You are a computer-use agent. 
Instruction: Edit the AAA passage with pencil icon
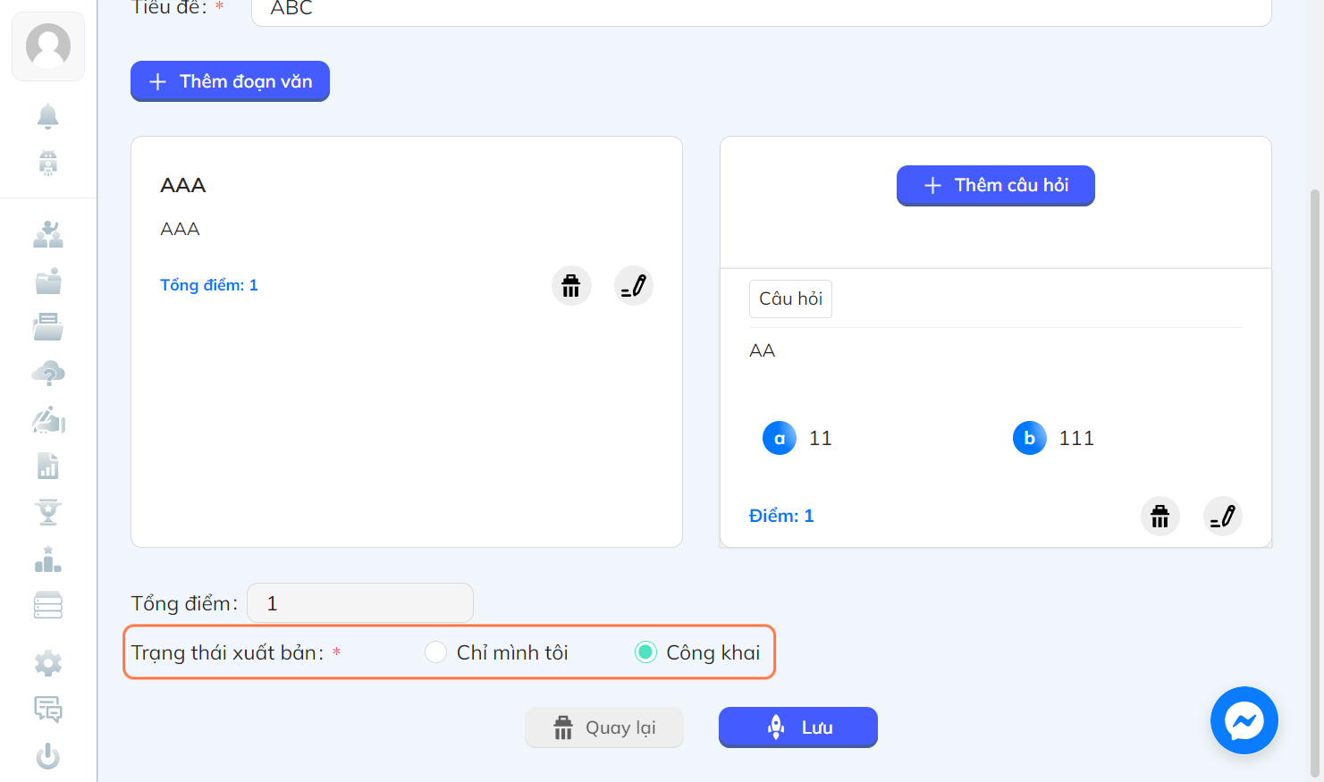[x=634, y=286]
